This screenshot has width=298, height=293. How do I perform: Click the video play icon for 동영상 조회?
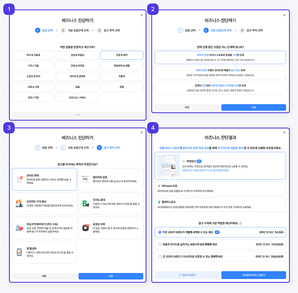[86, 228]
